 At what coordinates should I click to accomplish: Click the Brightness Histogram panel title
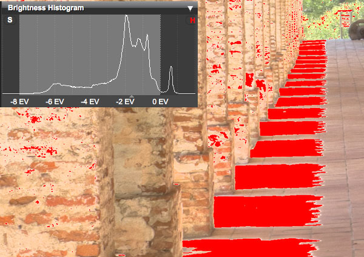tap(45, 8)
